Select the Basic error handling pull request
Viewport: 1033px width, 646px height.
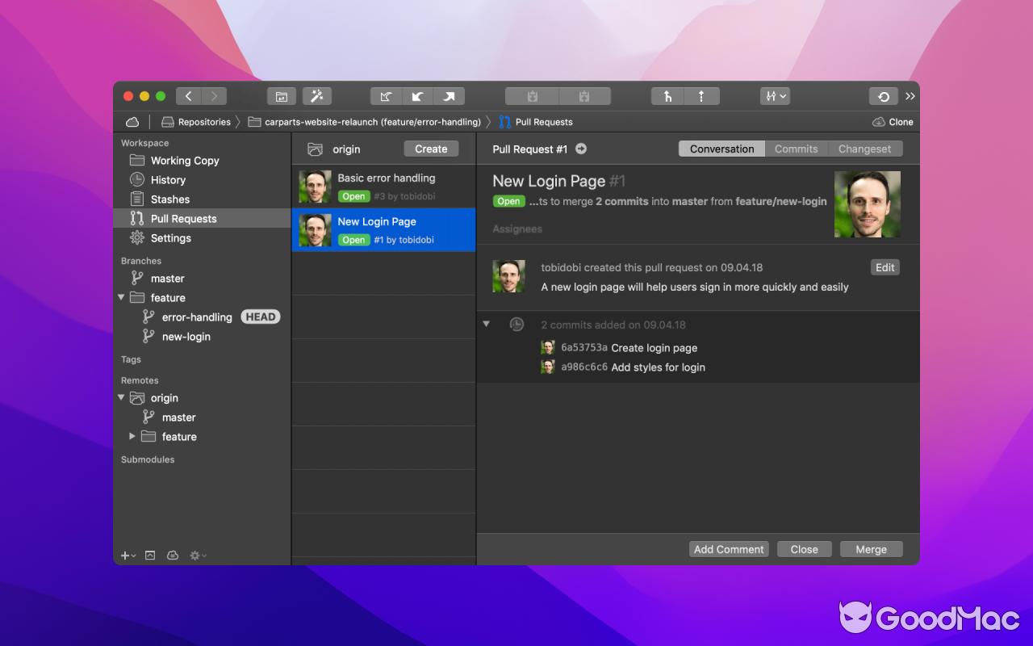pos(383,186)
